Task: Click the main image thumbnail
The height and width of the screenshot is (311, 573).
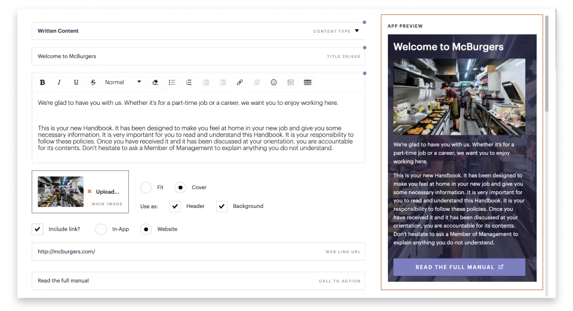Action: (61, 192)
